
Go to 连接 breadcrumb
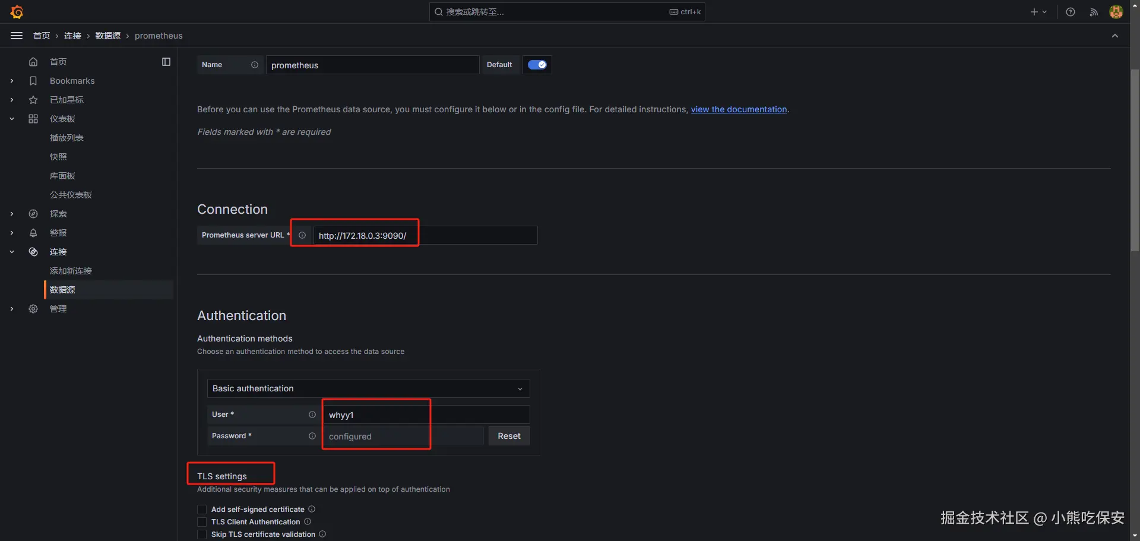pyautogui.click(x=72, y=36)
